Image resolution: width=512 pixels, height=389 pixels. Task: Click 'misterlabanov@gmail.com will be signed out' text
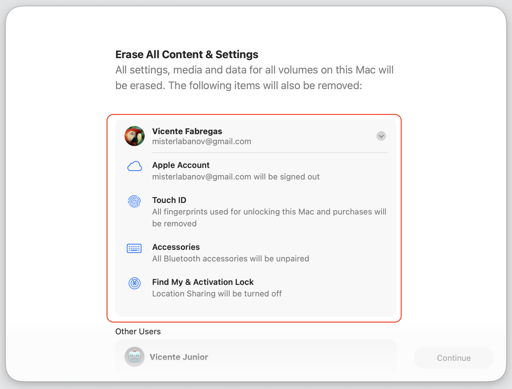[x=236, y=177]
